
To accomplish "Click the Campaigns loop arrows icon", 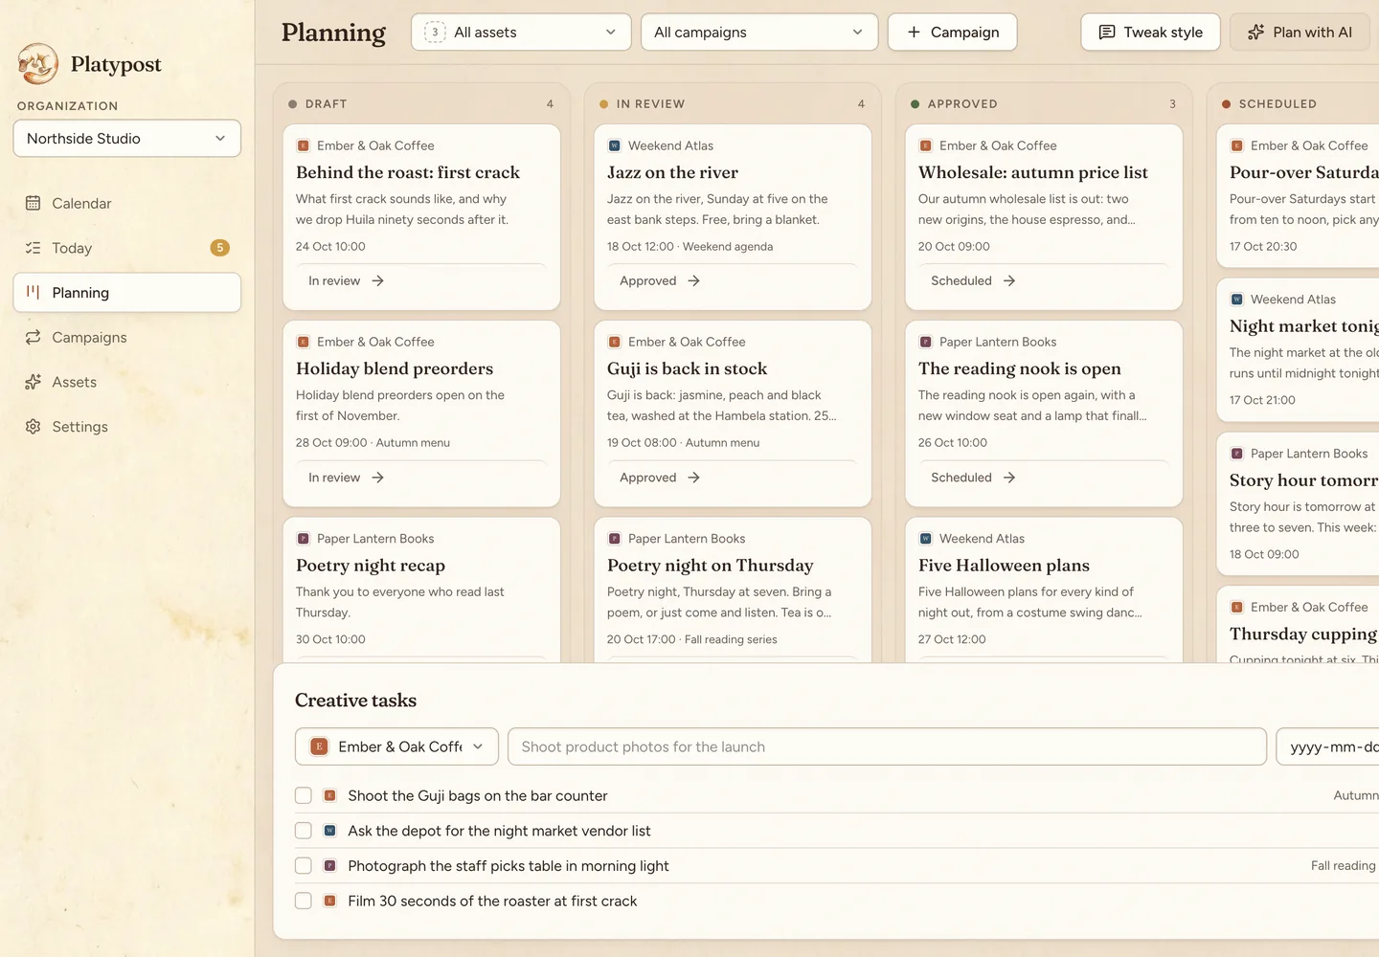I will tap(33, 337).
